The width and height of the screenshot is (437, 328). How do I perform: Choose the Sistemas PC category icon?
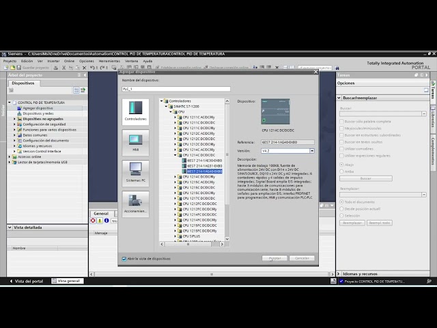(x=135, y=172)
